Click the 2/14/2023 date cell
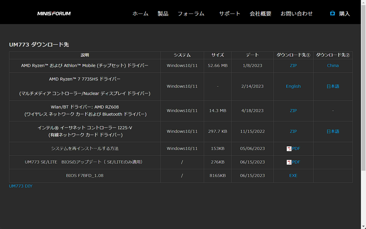The image size is (366, 229). (x=252, y=86)
